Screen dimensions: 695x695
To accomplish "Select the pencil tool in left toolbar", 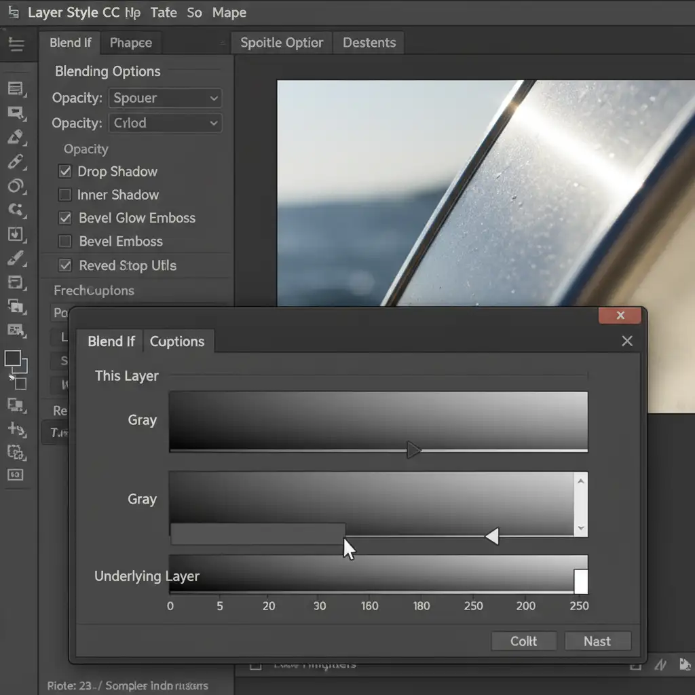I will point(16,137).
